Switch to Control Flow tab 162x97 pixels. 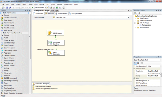[38, 13]
